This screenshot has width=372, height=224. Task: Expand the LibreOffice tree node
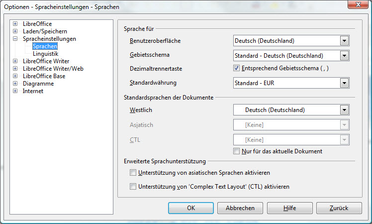pyautogui.click(x=15, y=24)
